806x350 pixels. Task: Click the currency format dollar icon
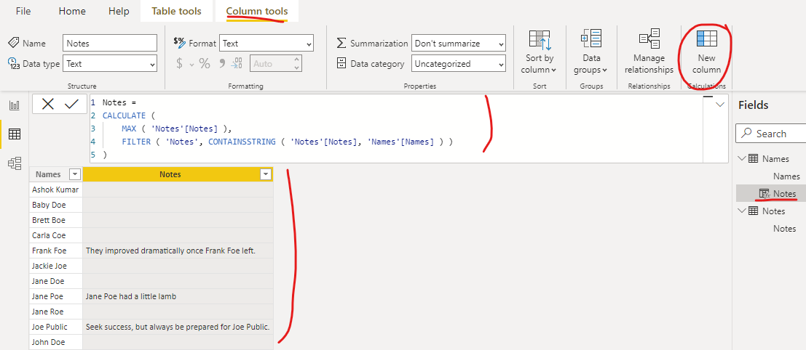[179, 64]
